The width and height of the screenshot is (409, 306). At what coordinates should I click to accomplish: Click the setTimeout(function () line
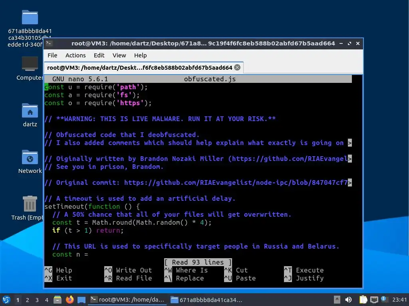click(92, 207)
